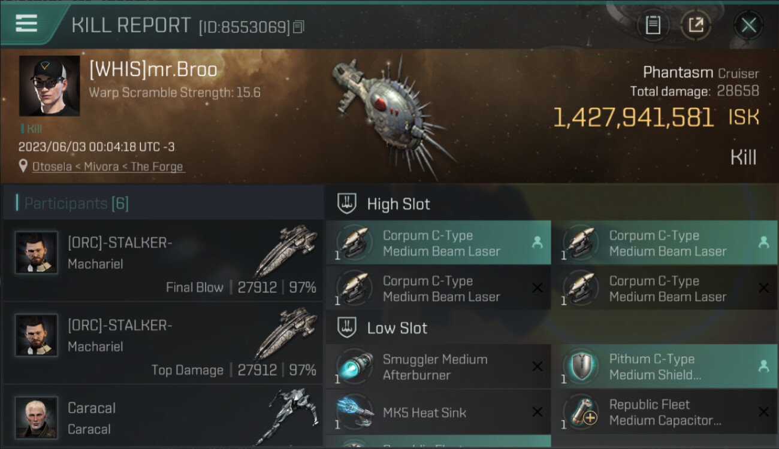
Task: View mr.Broo pilot portrait
Action: 49,86
